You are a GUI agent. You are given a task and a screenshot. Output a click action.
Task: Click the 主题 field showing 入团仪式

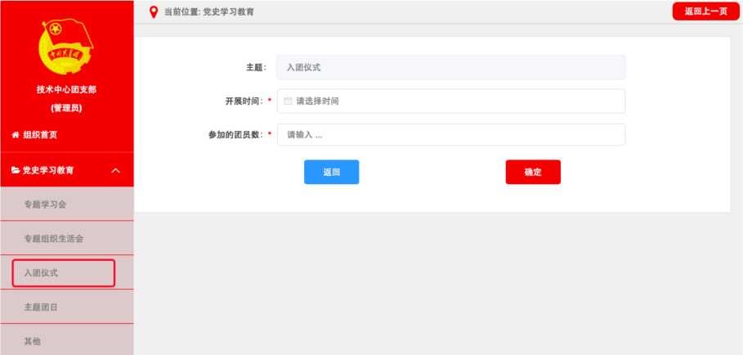click(450, 67)
